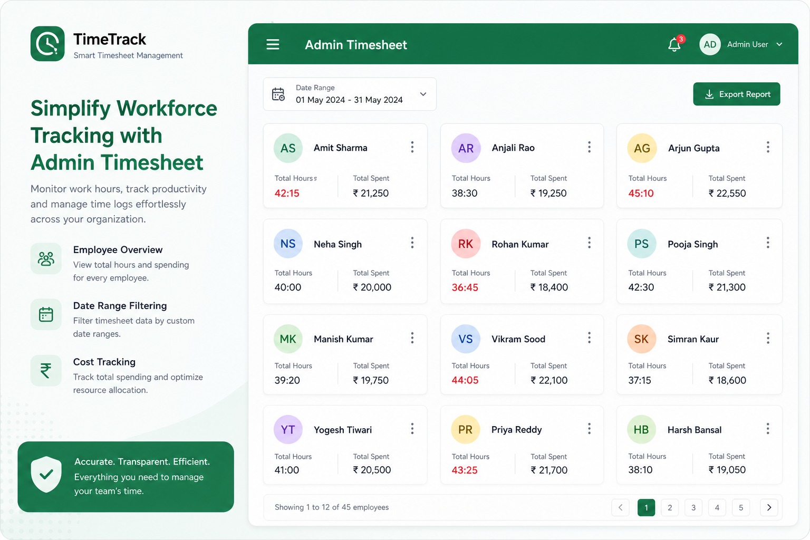Open notifications bell with badge

[675, 44]
